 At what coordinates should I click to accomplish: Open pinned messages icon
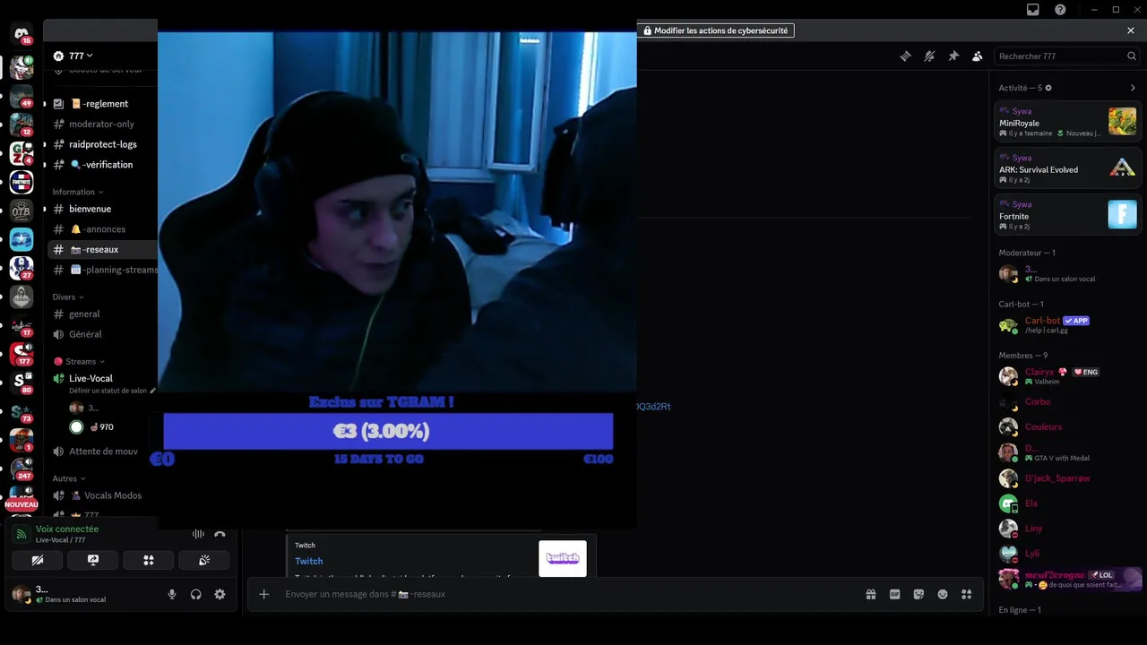(x=953, y=56)
